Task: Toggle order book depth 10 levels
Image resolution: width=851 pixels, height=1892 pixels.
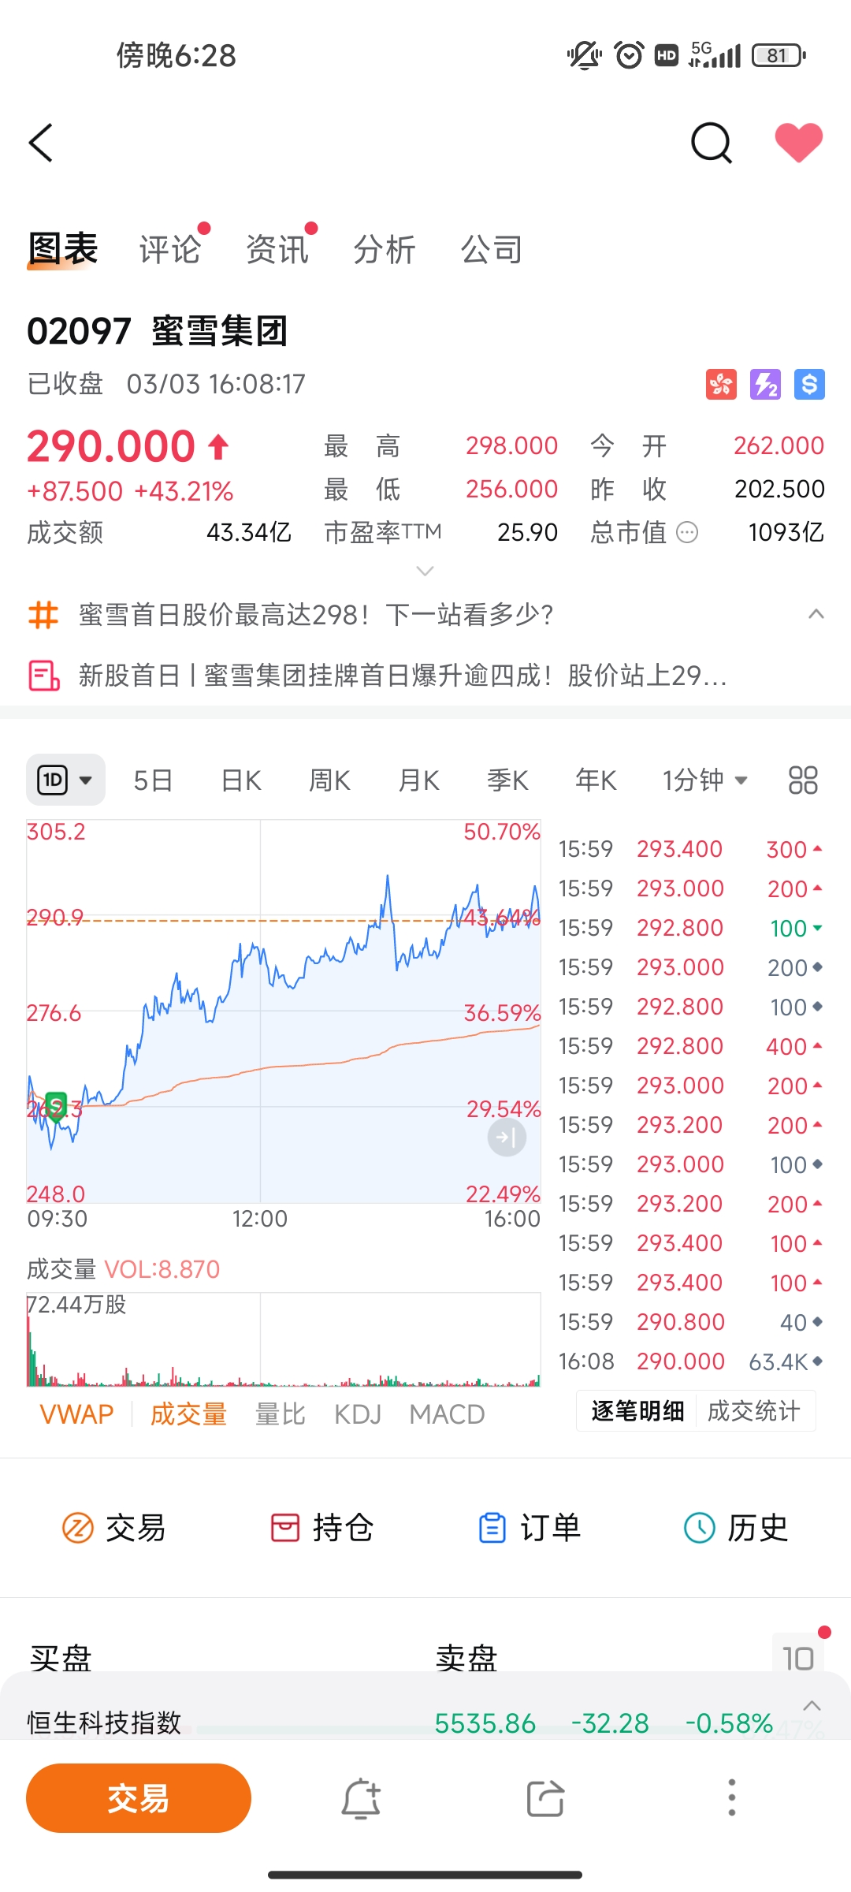Action: [x=797, y=1659]
